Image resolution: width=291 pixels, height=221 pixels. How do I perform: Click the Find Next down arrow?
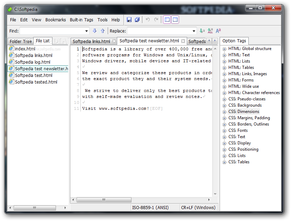tap(95, 31)
